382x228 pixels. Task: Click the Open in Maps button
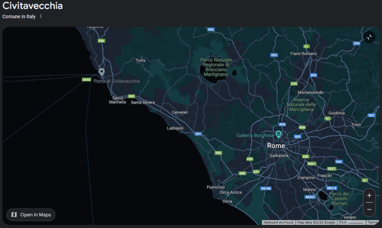click(x=31, y=215)
